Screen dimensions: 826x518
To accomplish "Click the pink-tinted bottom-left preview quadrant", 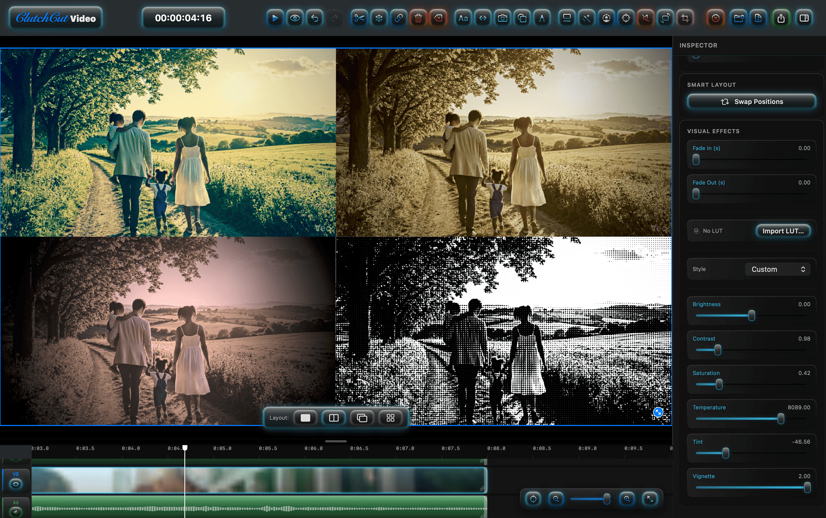I will (168, 331).
